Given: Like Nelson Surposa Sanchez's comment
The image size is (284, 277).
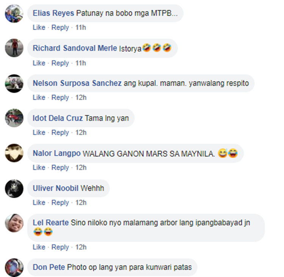Looking at the screenshot, I should 39,98.
